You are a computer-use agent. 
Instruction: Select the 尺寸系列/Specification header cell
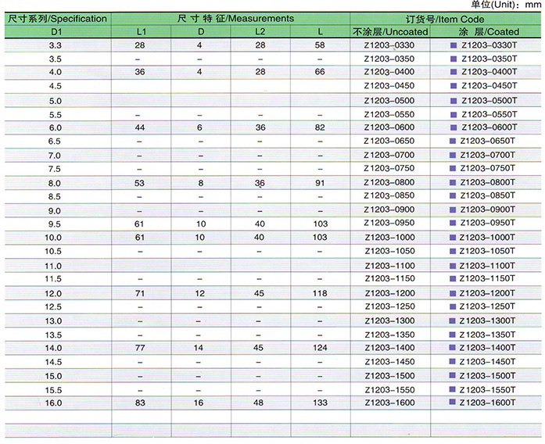tap(55, 18)
